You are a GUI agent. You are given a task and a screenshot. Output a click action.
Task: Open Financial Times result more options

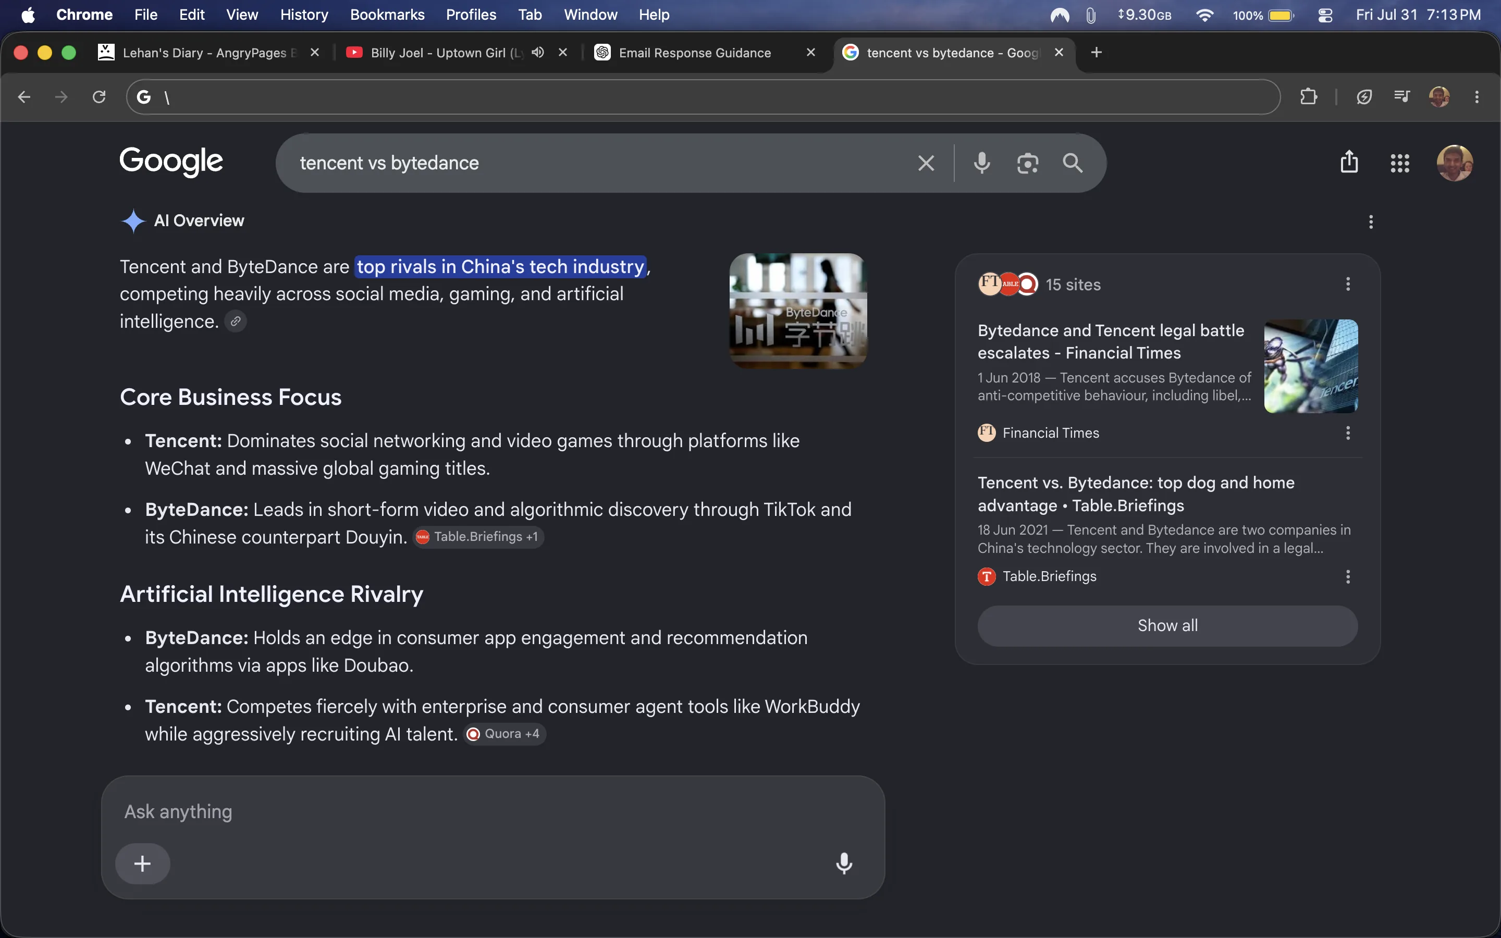[1348, 433]
